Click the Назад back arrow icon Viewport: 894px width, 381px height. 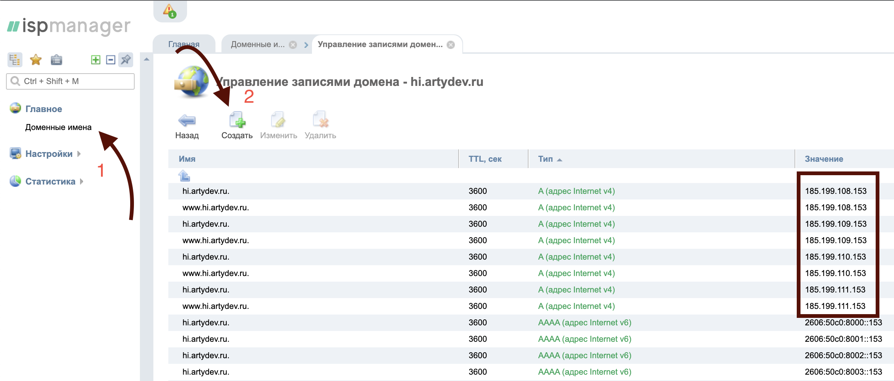click(187, 120)
